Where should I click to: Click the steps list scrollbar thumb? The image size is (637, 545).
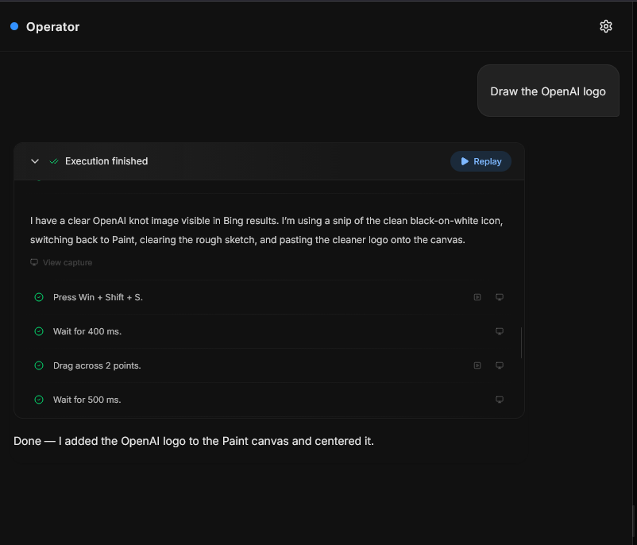pyautogui.click(x=521, y=342)
